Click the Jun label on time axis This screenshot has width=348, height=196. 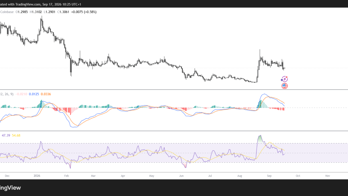click(181, 176)
